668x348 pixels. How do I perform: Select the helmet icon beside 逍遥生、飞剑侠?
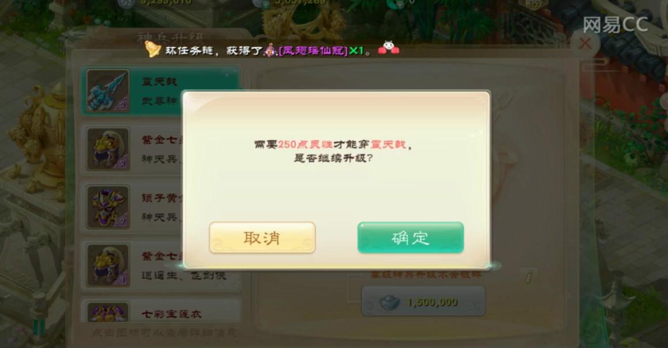click(108, 265)
